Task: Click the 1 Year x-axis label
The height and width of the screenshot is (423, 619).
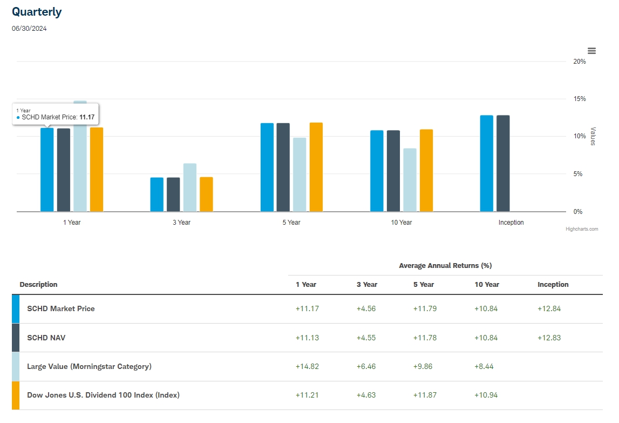Action: tap(72, 223)
